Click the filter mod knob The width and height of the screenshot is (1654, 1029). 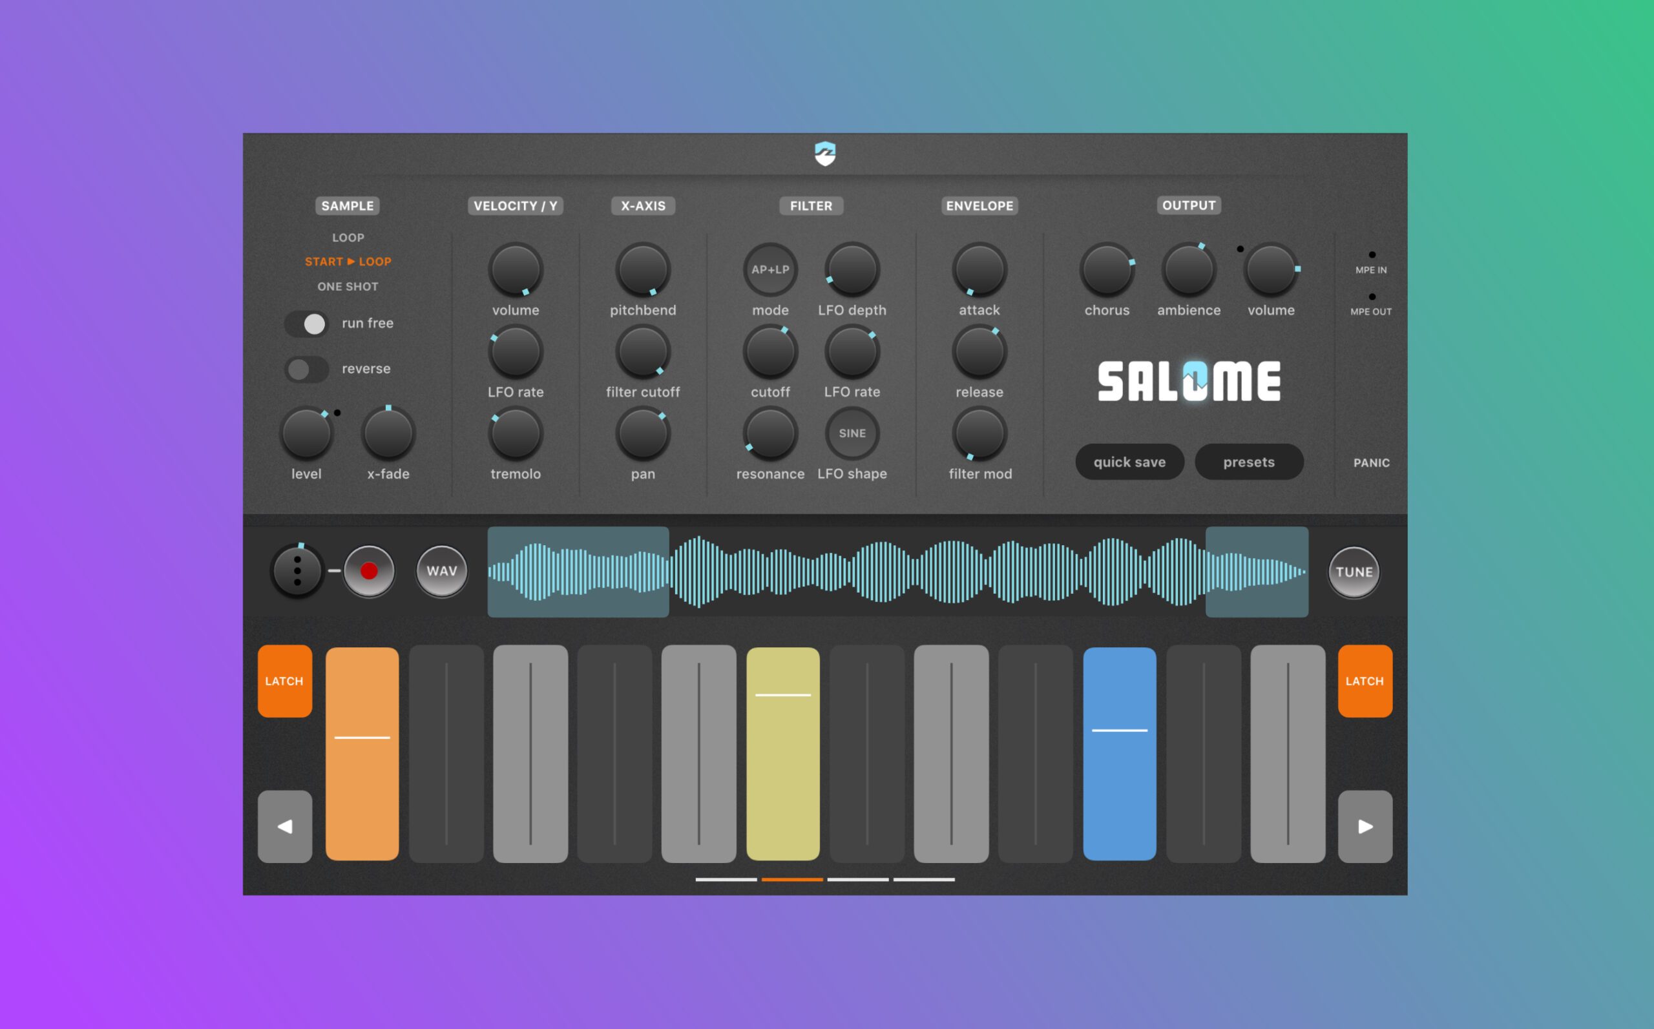point(979,433)
